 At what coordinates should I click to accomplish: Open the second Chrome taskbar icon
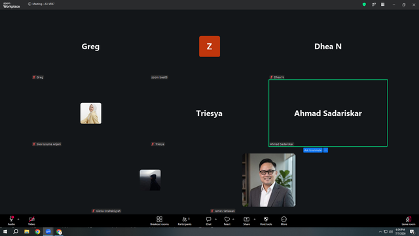tap(59, 231)
